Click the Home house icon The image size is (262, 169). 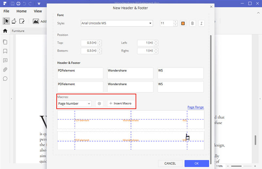coord(5,31)
